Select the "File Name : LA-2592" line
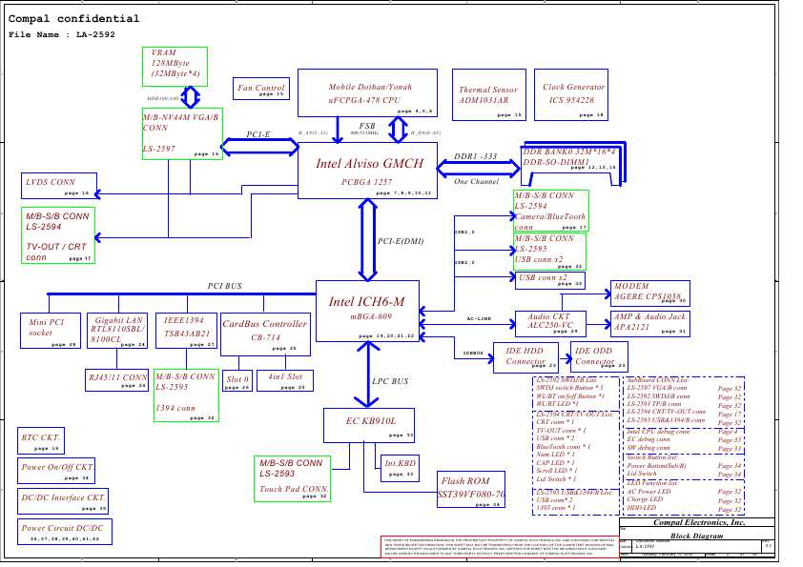The height and width of the screenshot is (567, 803). coord(62,35)
